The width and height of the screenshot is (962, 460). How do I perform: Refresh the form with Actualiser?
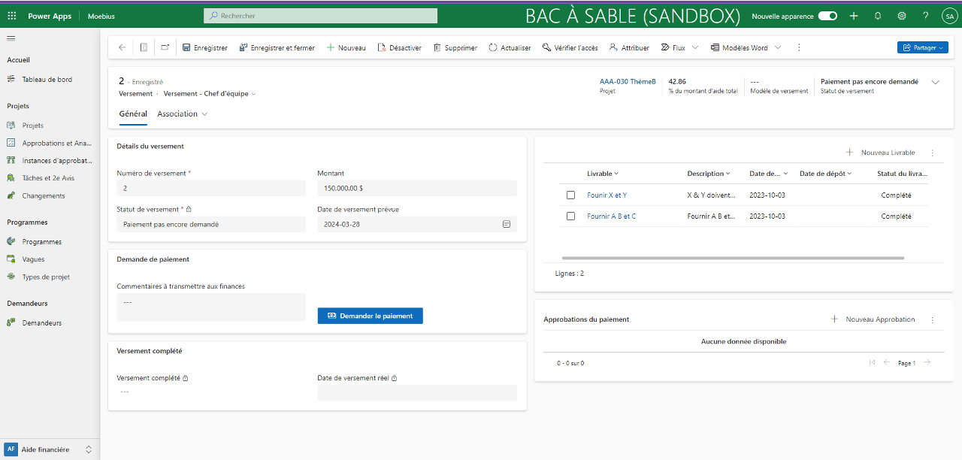pos(510,47)
